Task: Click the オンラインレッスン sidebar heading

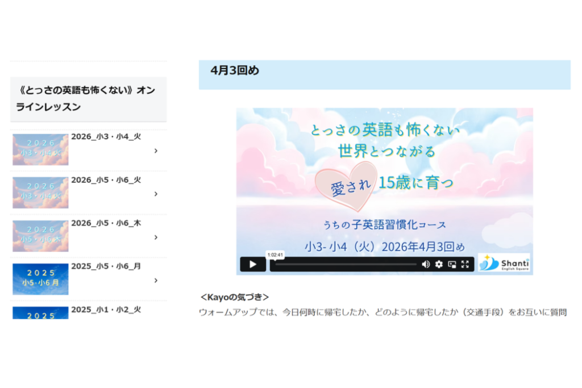Action: (87, 98)
